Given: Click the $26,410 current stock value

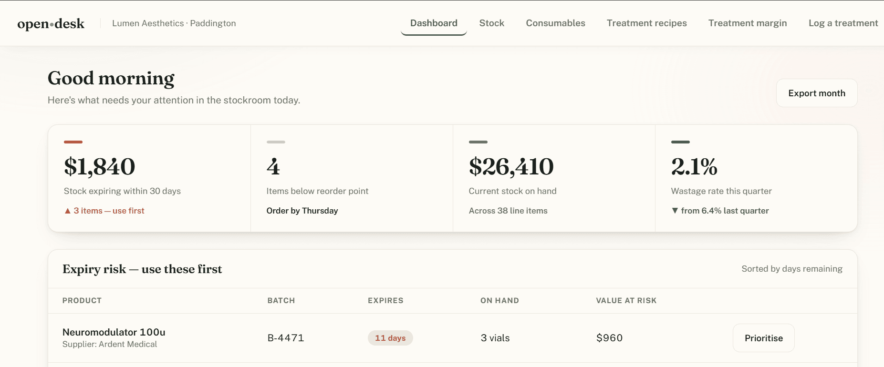Looking at the screenshot, I should (511, 166).
